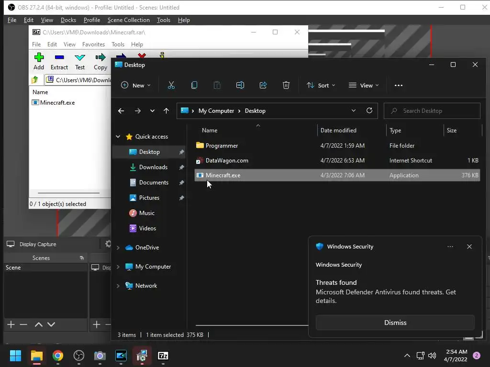Click My Computer in address breadcrumb
Screen dimensions: 490x367
pyautogui.click(x=216, y=111)
